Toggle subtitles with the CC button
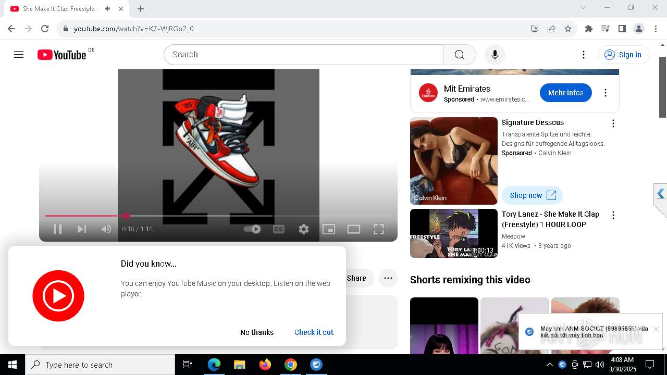The image size is (667, 375). tap(279, 229)
